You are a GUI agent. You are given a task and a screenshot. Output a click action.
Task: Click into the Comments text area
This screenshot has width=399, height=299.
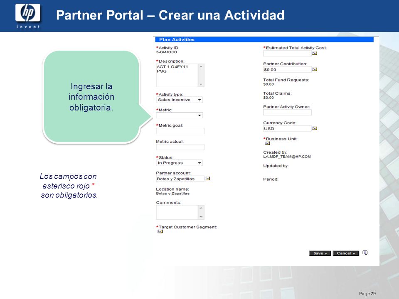click(x=177, y=212)
